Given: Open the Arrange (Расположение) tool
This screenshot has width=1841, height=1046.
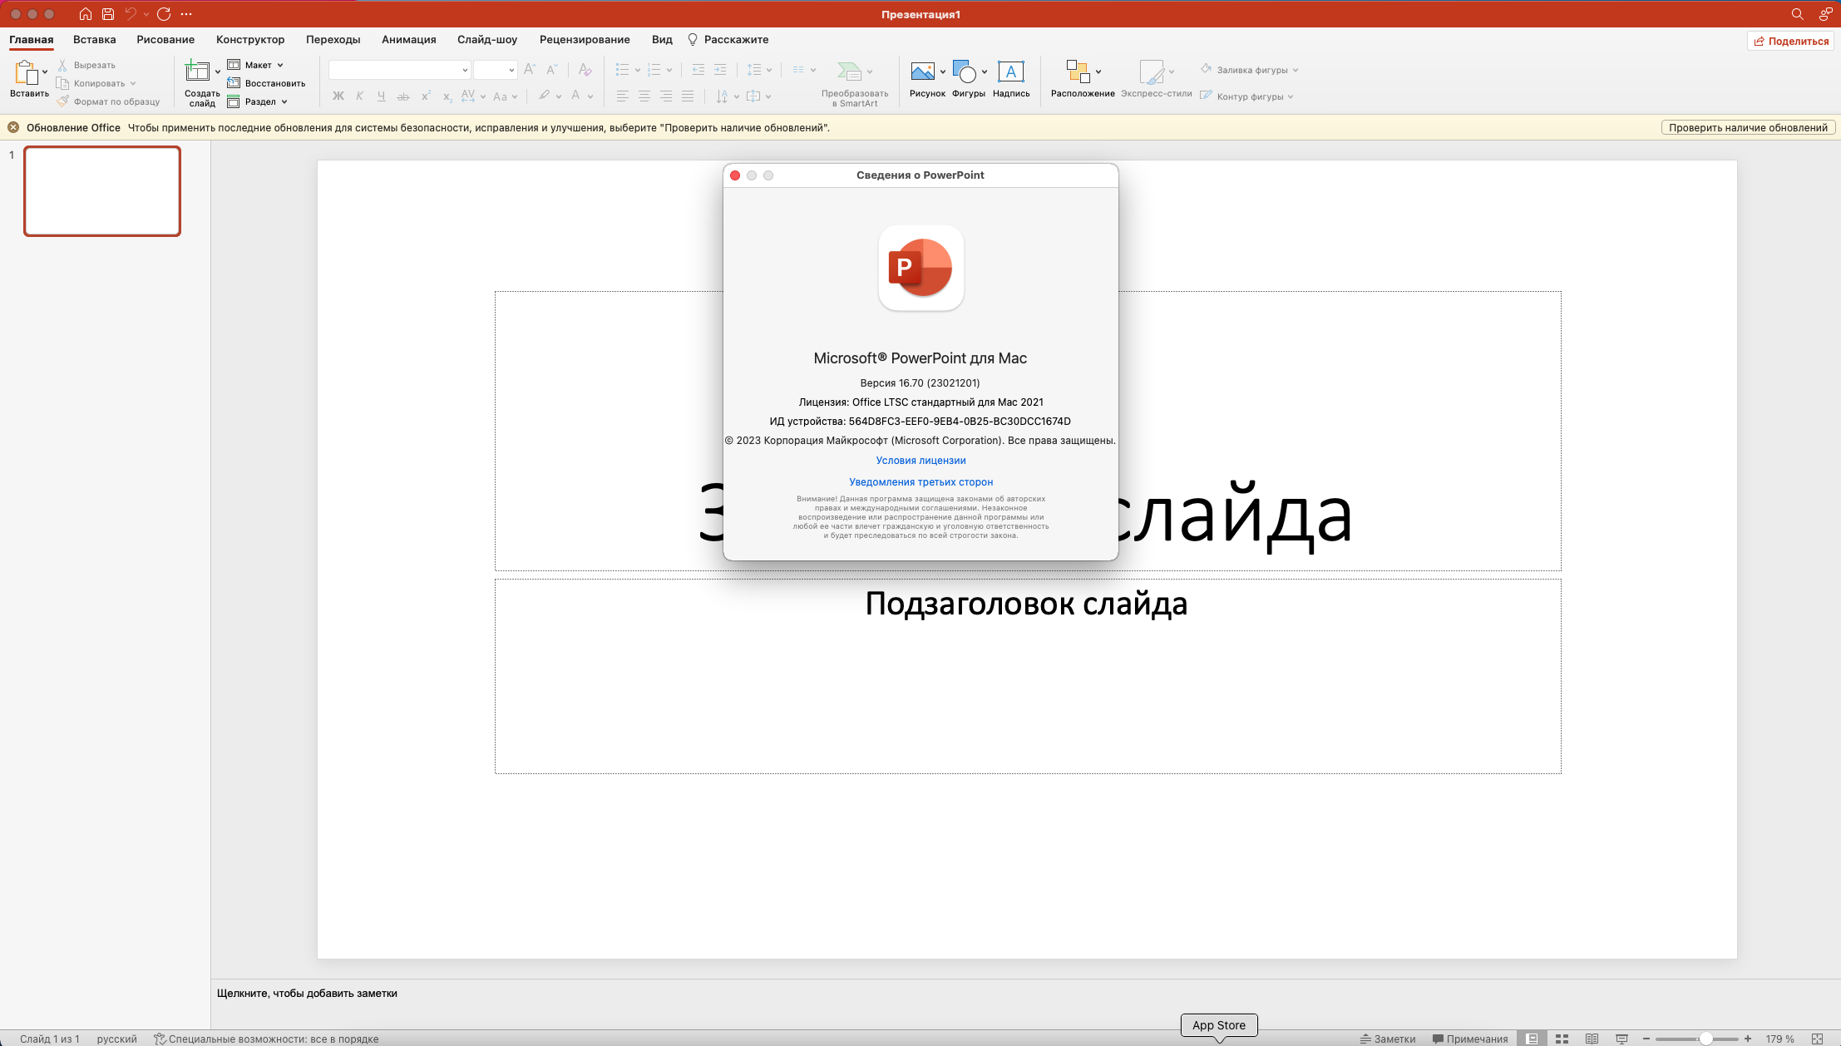Looking at the screenshot, I should tap(1078, 72).
